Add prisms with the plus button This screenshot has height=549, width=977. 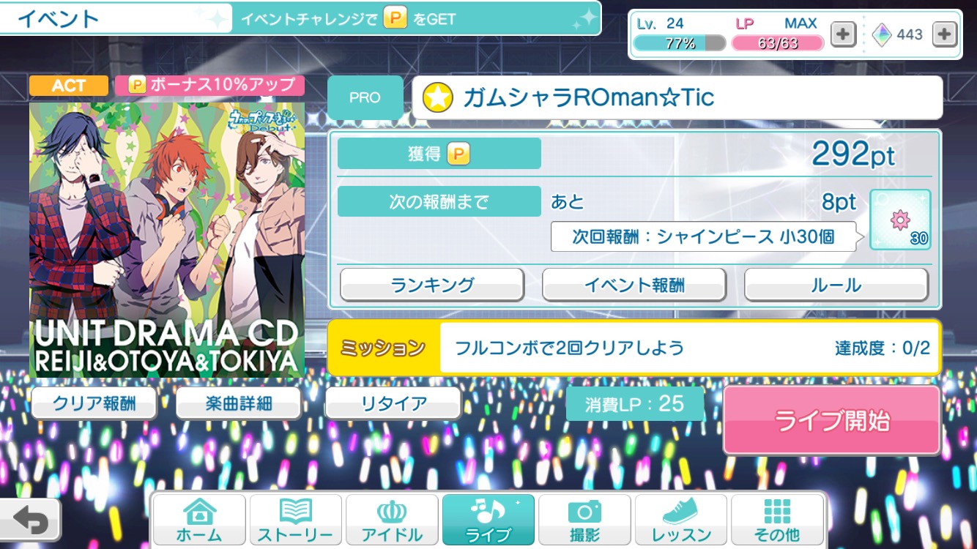coord(945,34)
